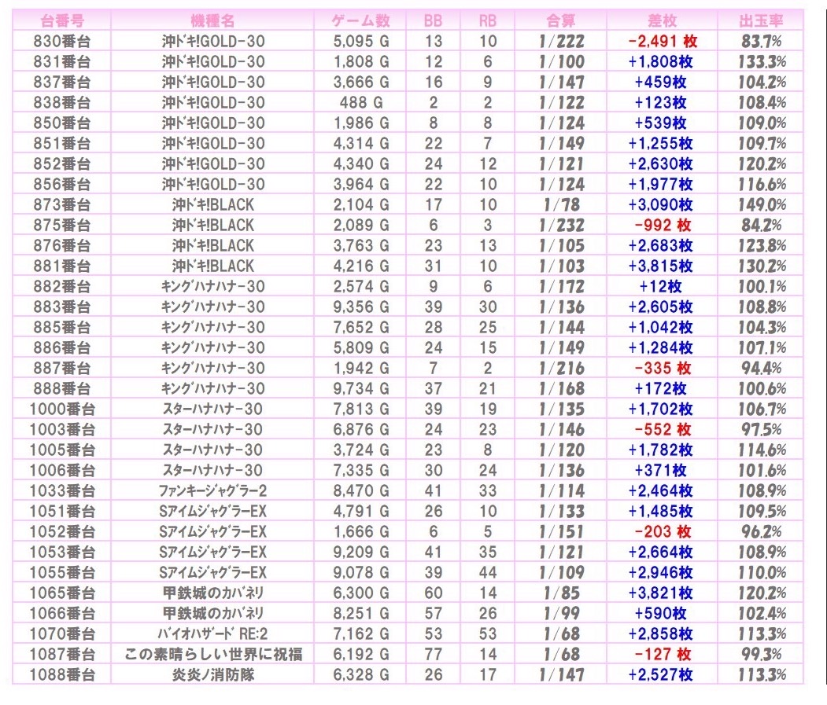Click the -203 枚 difference value
The image size is (827, 705).
click(663, 531)
